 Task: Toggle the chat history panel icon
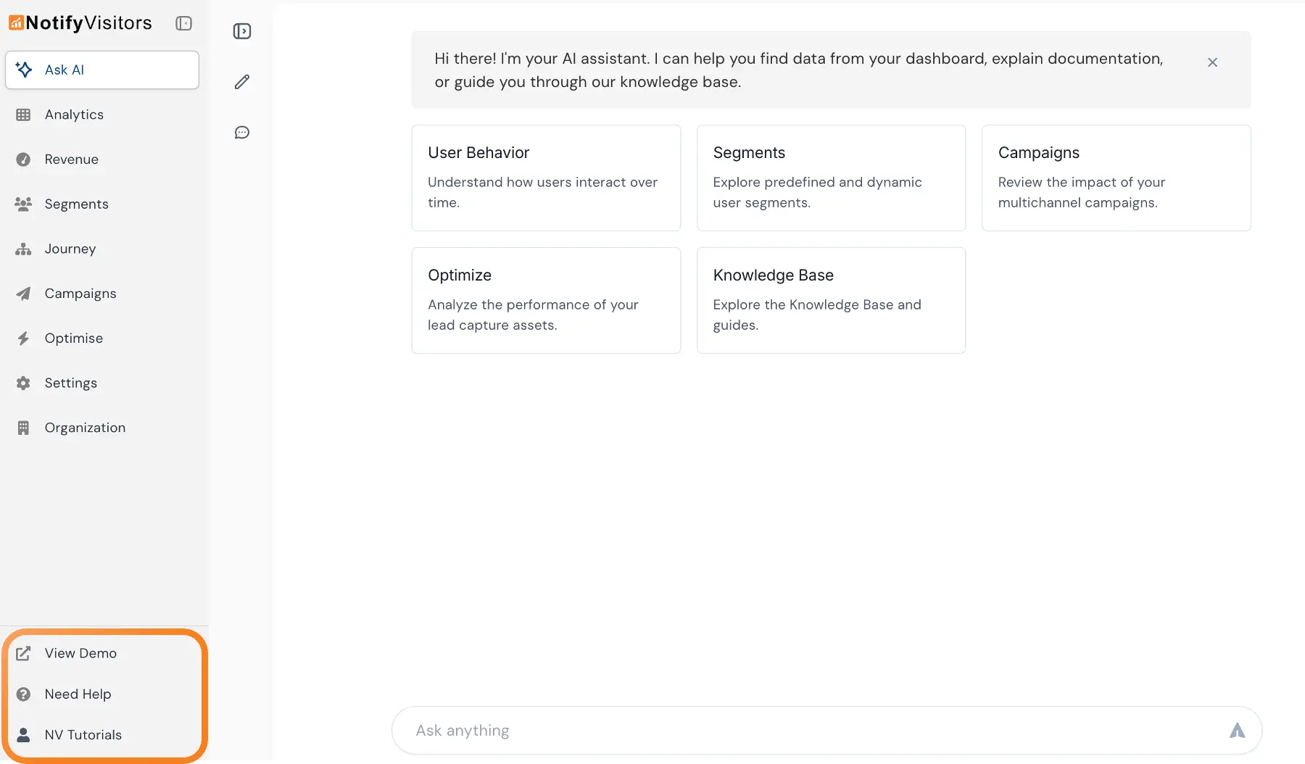click(242, 31)
